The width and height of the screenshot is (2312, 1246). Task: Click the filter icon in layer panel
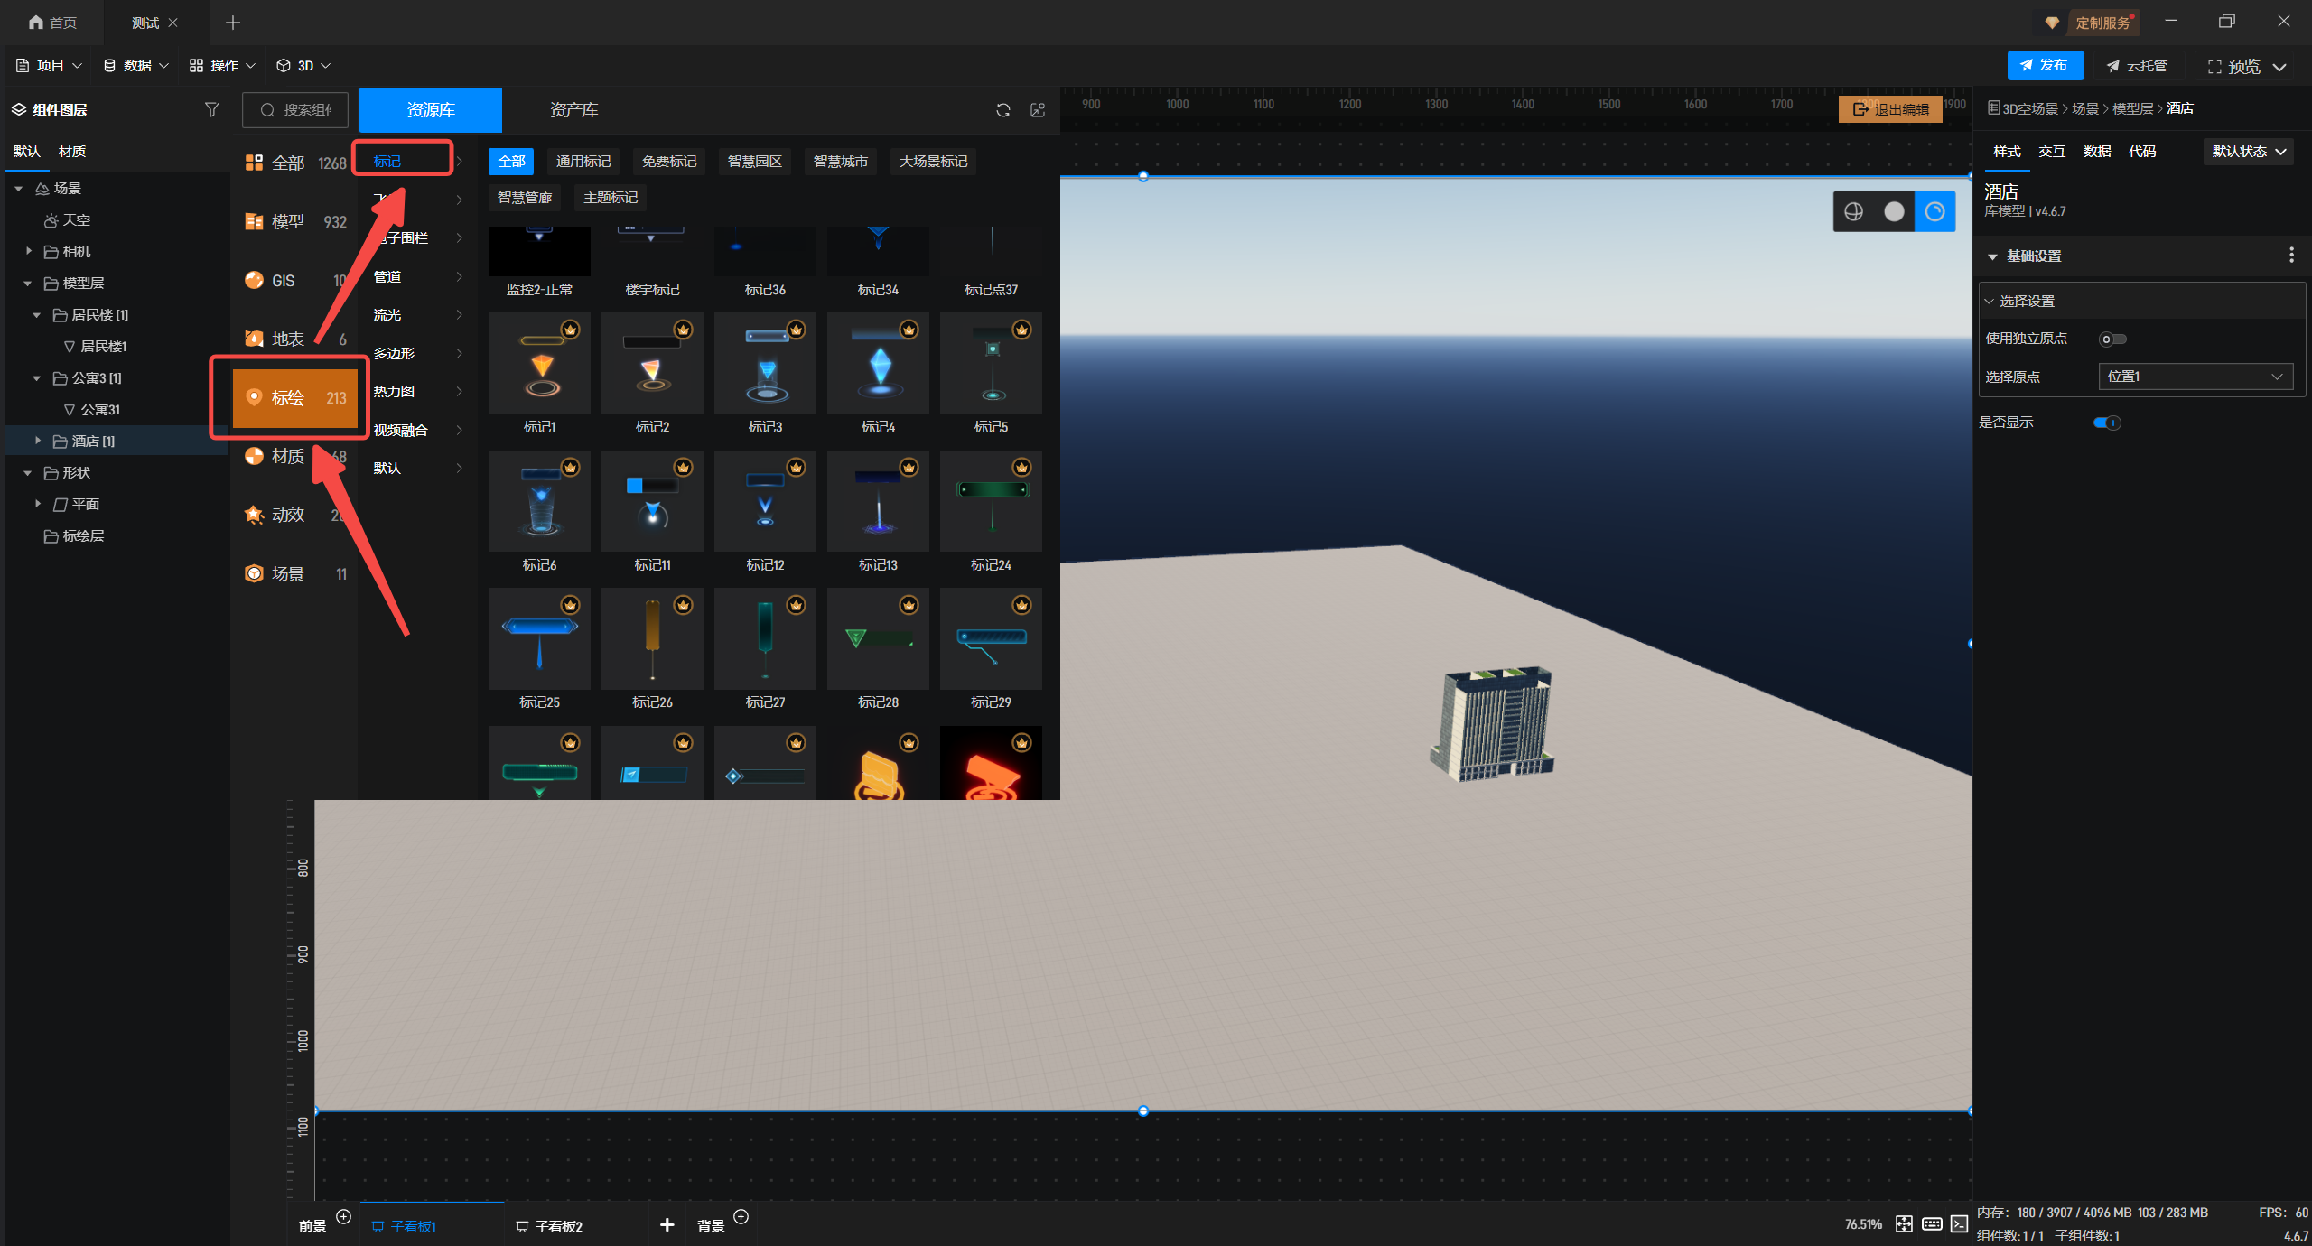(212, 109)
